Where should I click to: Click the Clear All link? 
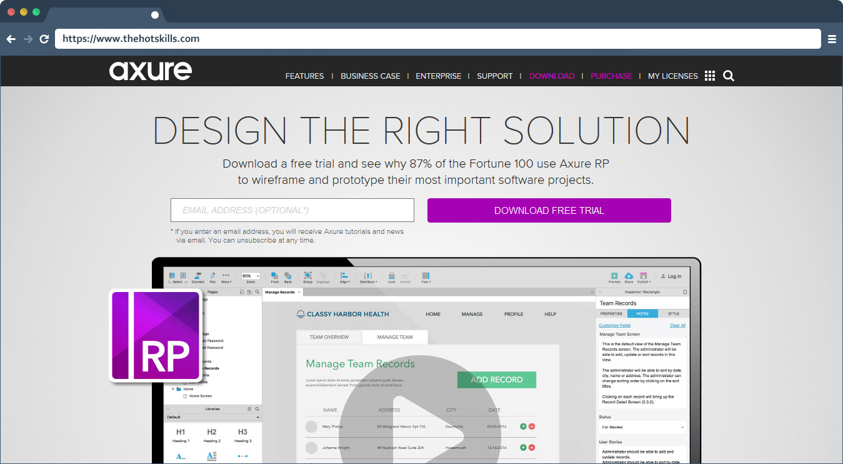pyautogui.click(x=677, y=325)
